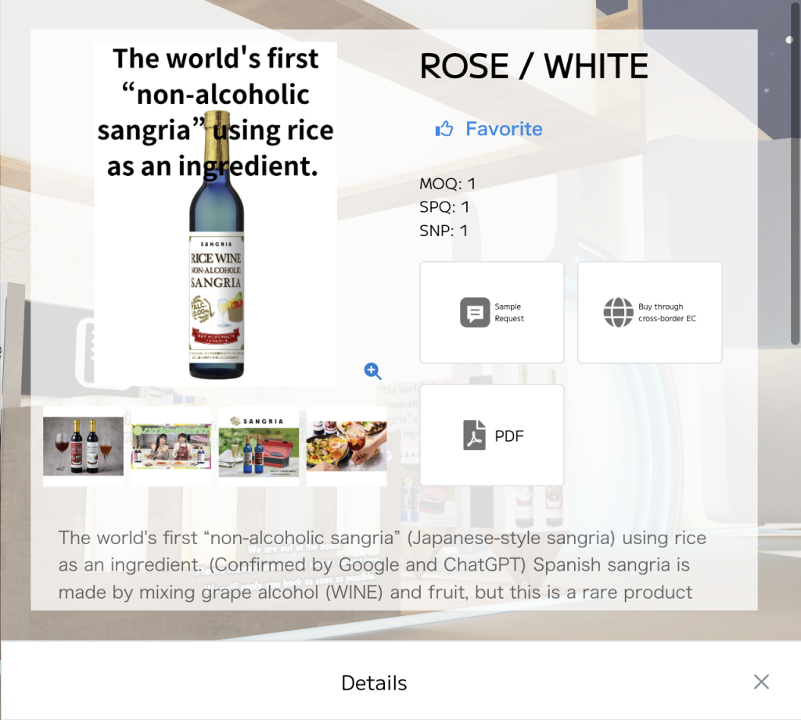Click the globe icon for cross-border EC
The image size is (801, 720).
pos(618,312)
